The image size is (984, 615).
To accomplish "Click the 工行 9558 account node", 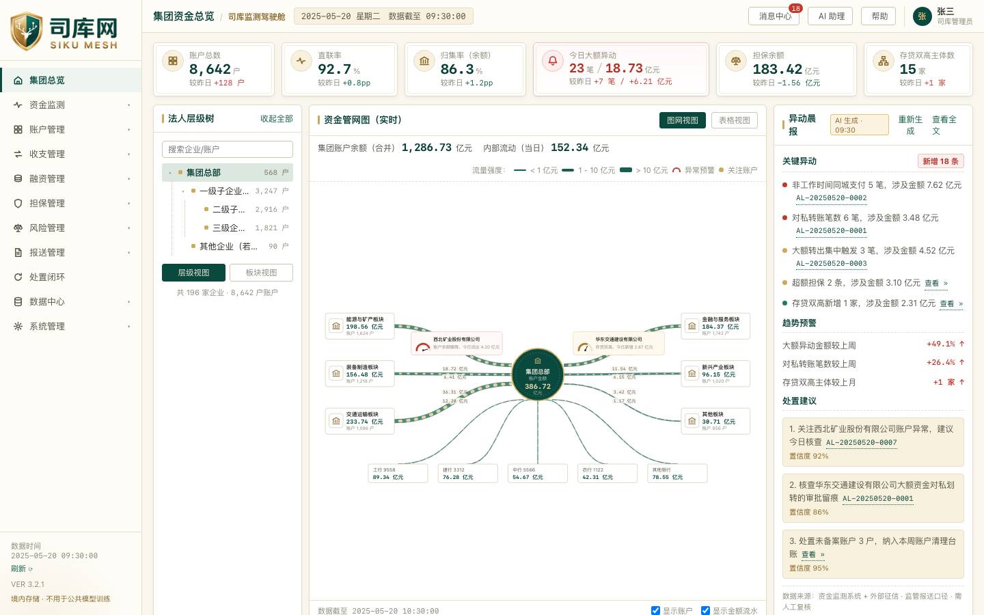I will point(398,473).
